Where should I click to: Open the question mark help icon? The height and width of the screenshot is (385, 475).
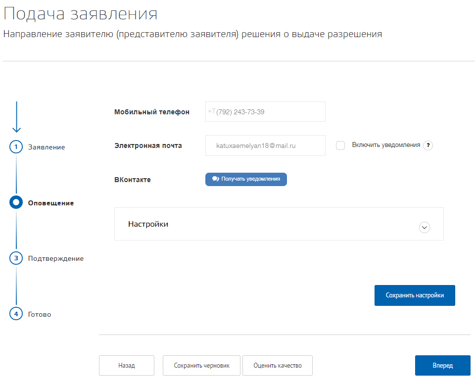click(428, 145)
